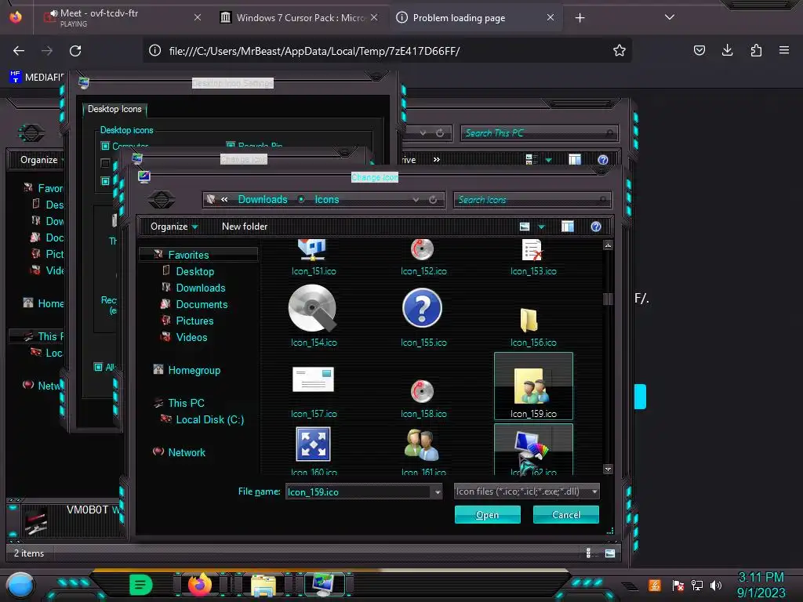Open the Organize menu in Change Icon dialog
803x602 pixels.
(173, 227)
